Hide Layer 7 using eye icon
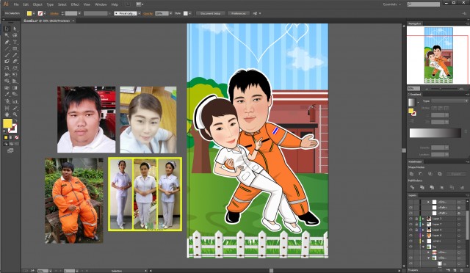The image size is (470, 273). click(x=411, y=224)
